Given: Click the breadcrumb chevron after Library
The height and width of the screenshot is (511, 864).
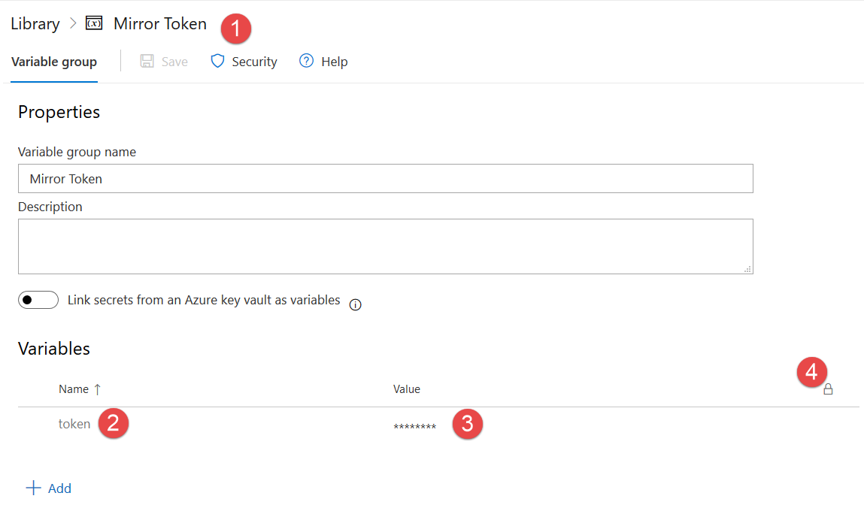Looking at the screenshot, I should [x=73, y=23].
